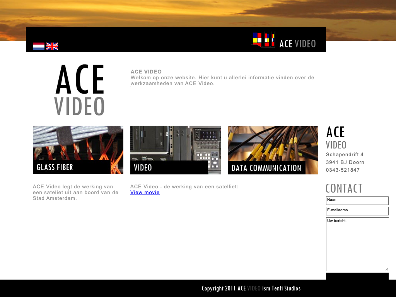Focus the Naam input field

(x=357, y=201)
